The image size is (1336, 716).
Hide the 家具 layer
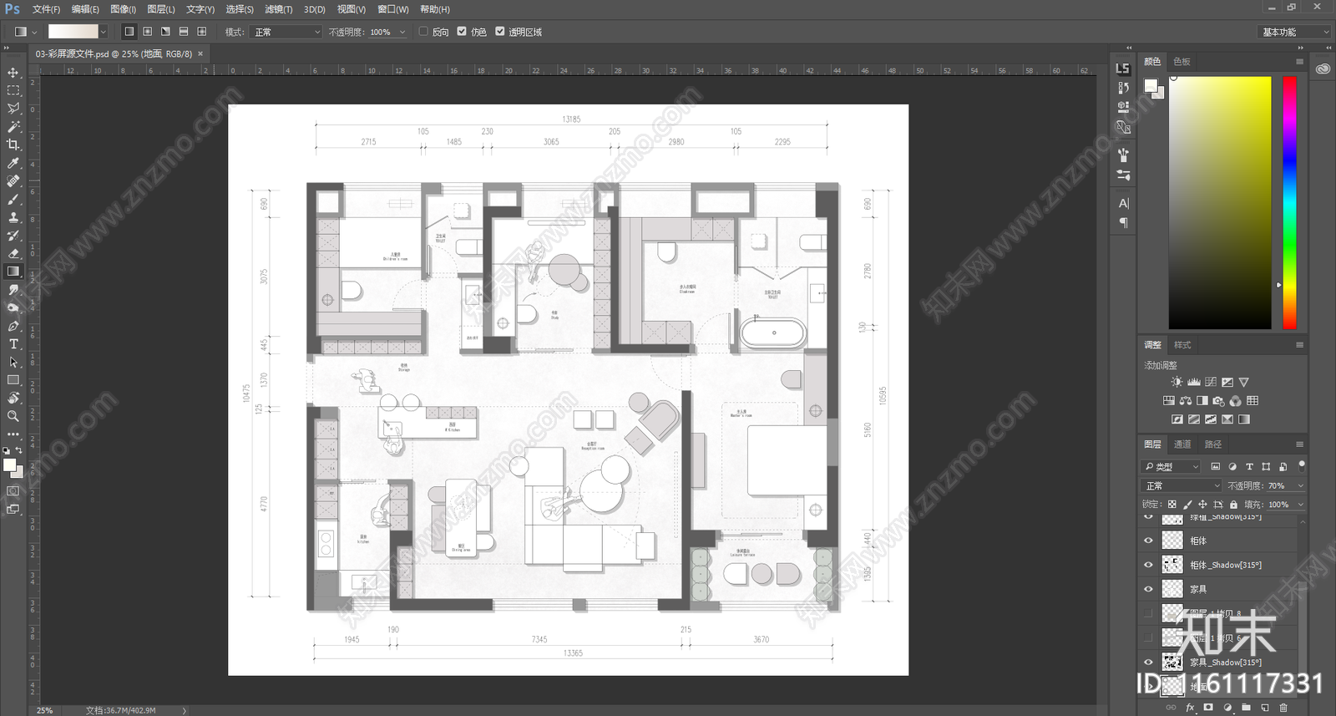1148,589
